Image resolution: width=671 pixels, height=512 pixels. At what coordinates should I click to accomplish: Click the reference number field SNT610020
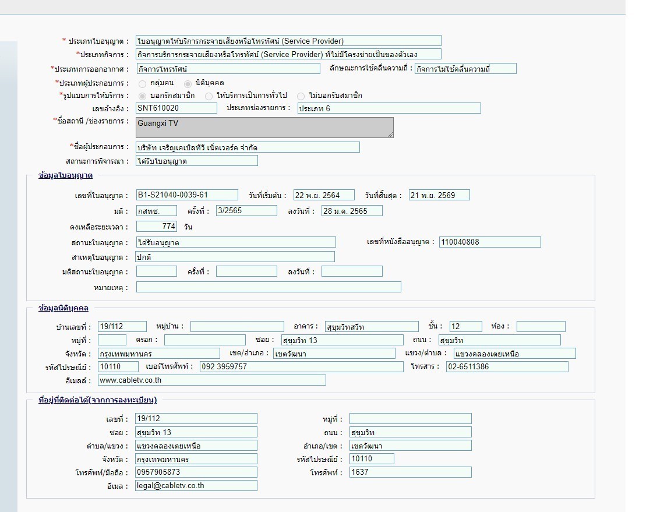point(176,108)
